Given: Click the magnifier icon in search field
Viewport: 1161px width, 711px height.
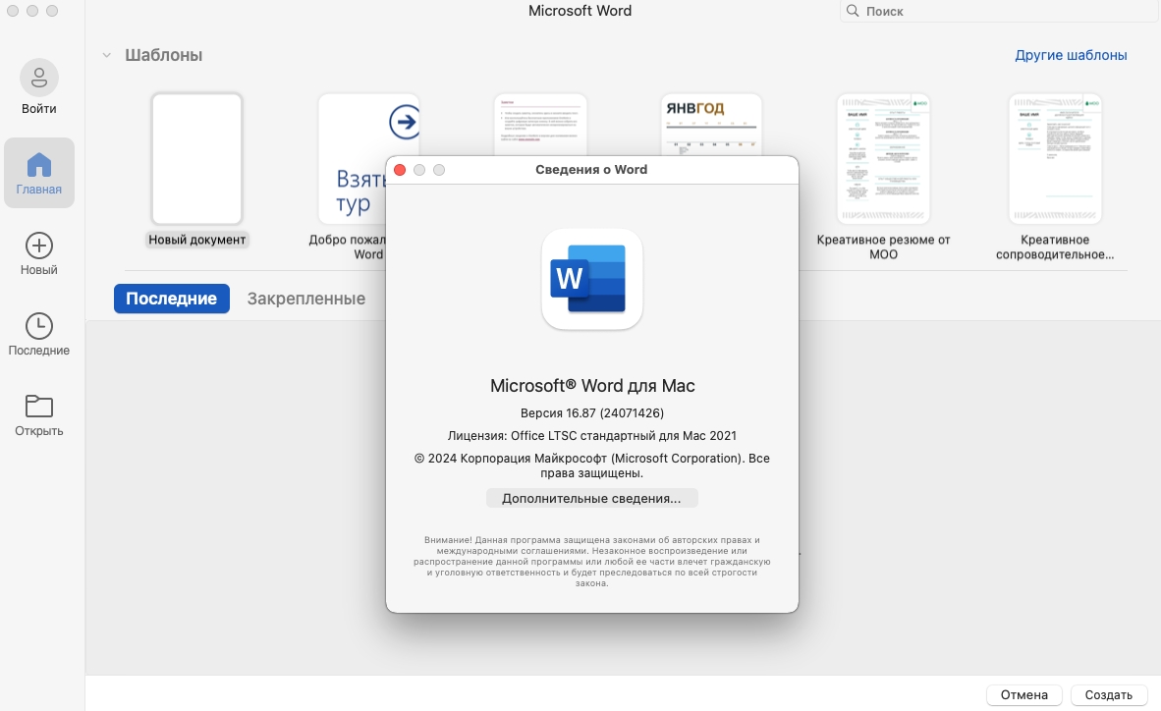Looking at the screenshot, I should click(852, 12).
